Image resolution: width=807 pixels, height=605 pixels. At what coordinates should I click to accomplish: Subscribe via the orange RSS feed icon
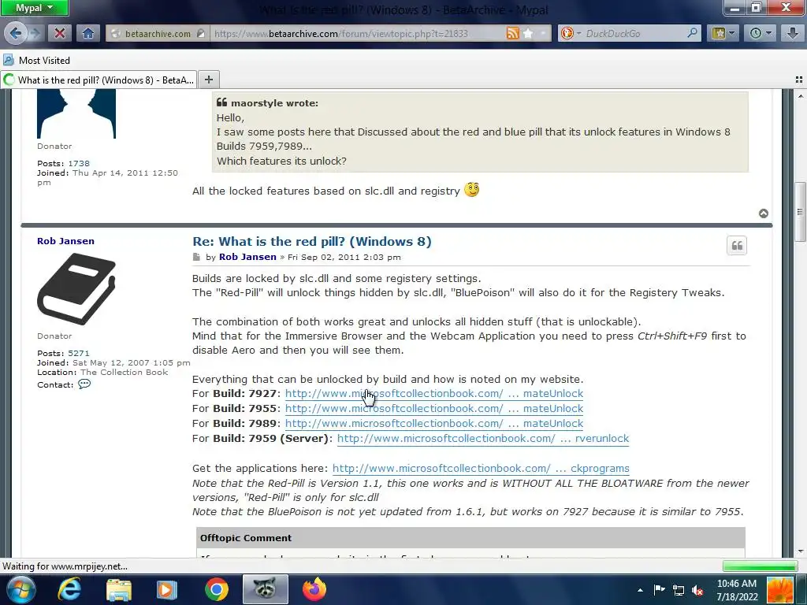pyautogui.click(x=512, y=33)
